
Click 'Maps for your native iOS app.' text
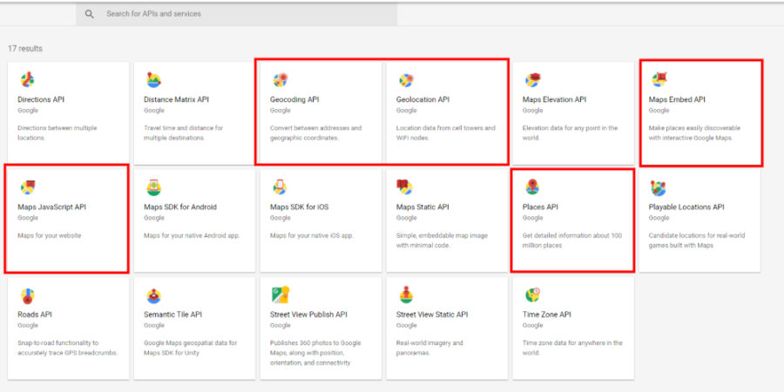point(312,235)
